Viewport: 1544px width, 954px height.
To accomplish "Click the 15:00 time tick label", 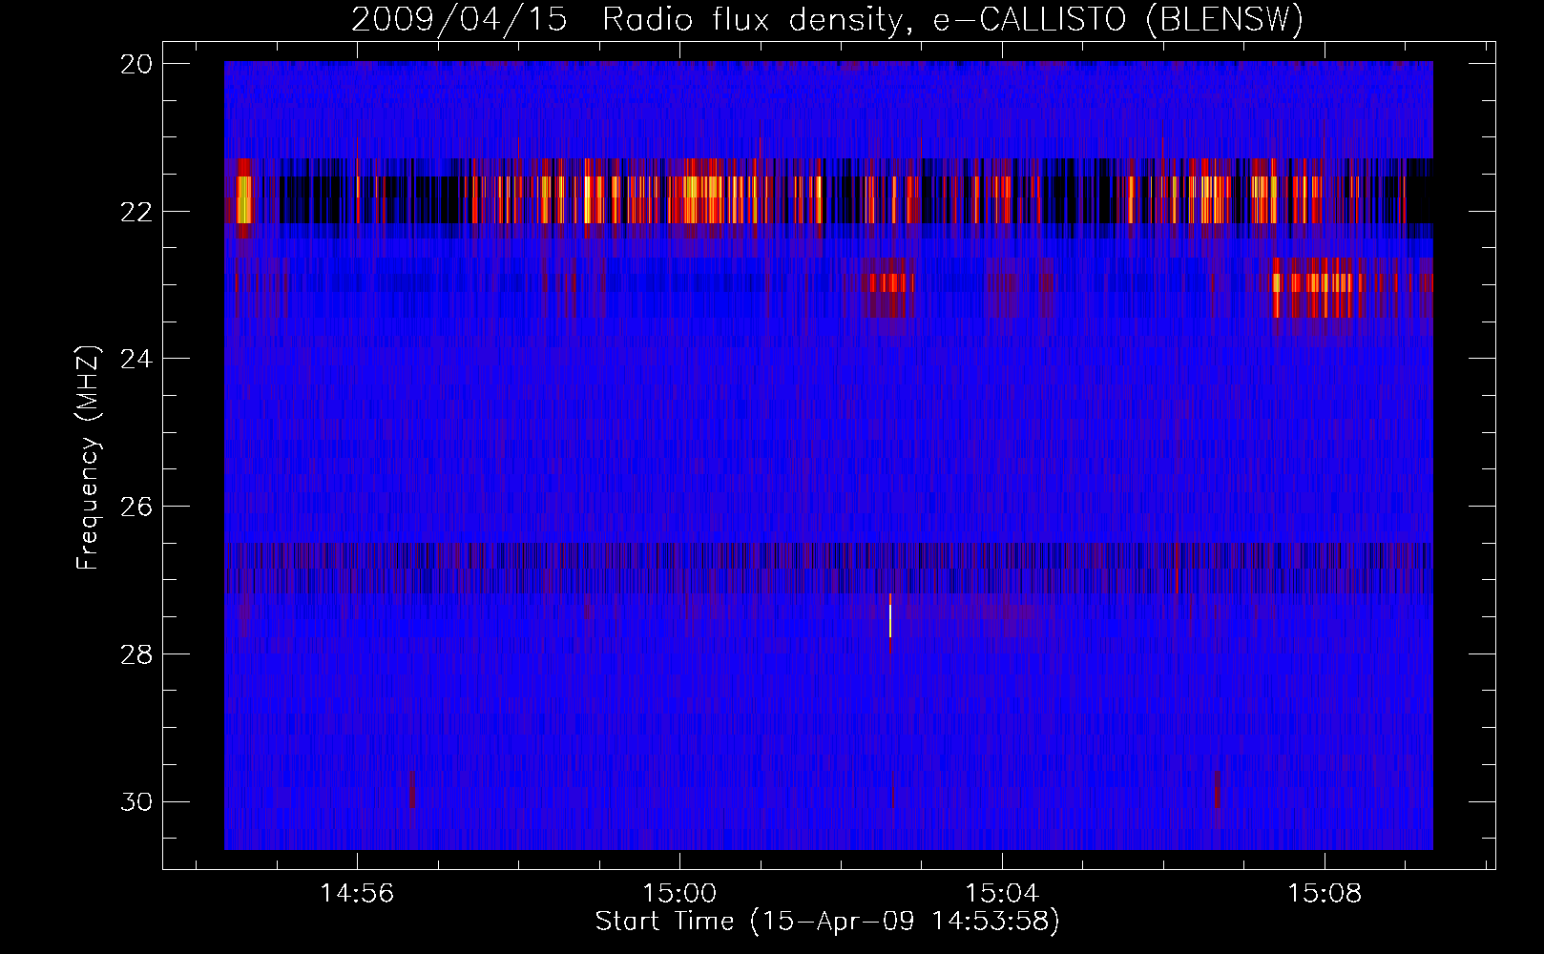I will tap(679, 894).
